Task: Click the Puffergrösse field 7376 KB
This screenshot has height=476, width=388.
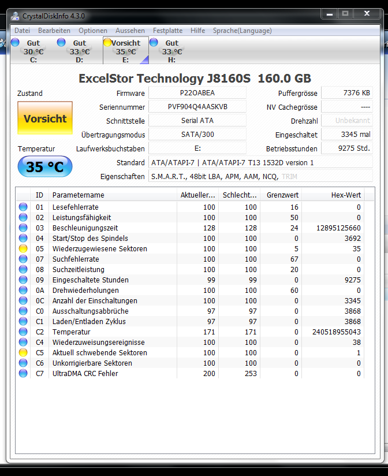Action: 347,92
